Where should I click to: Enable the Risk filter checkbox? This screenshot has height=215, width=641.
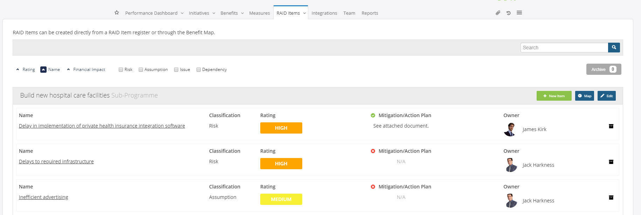121,70
